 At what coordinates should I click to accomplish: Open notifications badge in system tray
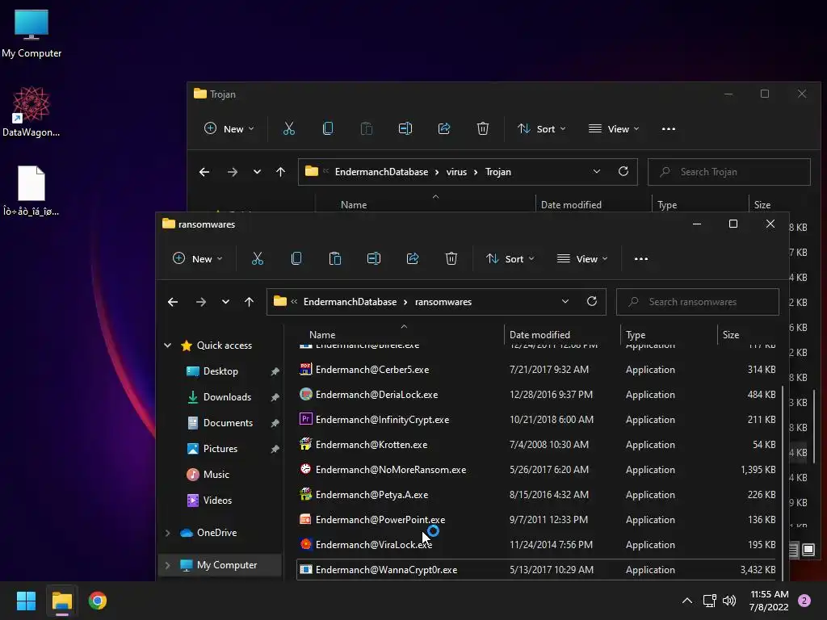click(804, 601)
